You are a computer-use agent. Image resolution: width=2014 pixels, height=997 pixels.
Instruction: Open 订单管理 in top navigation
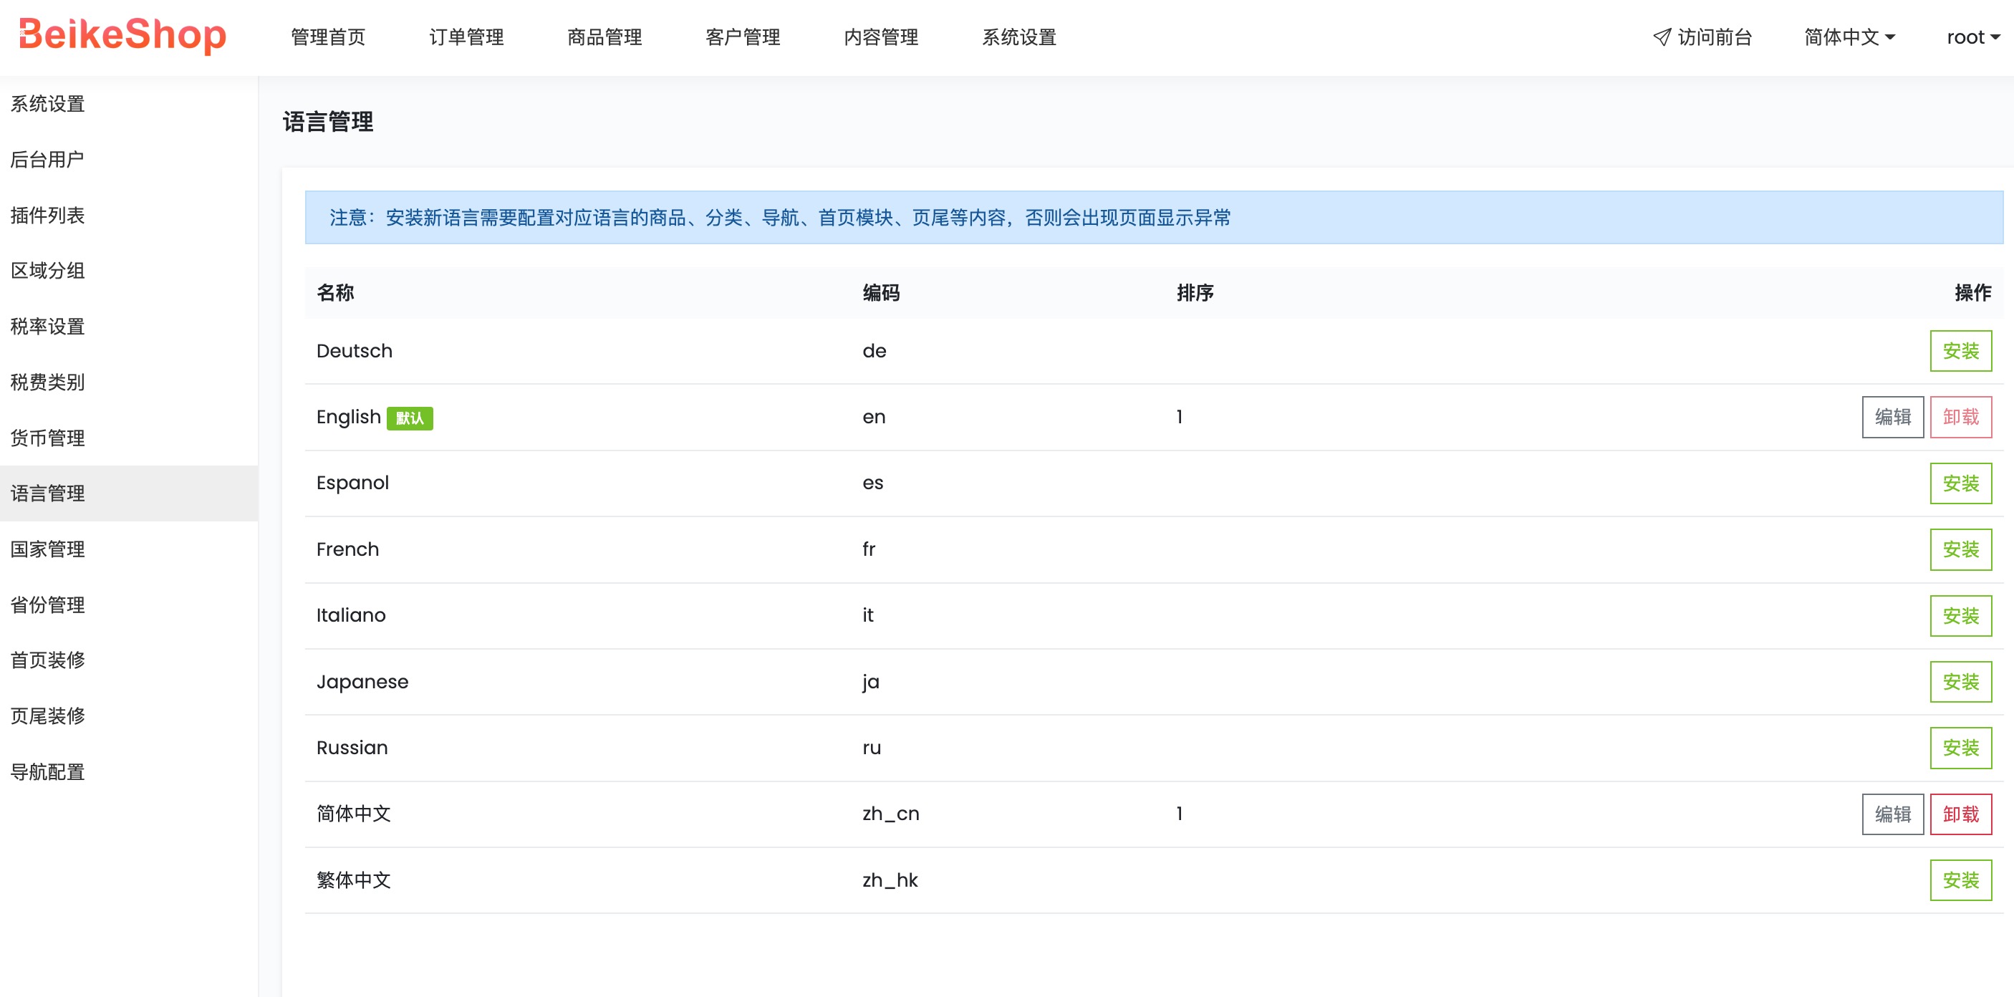click(x=467, y=37)
